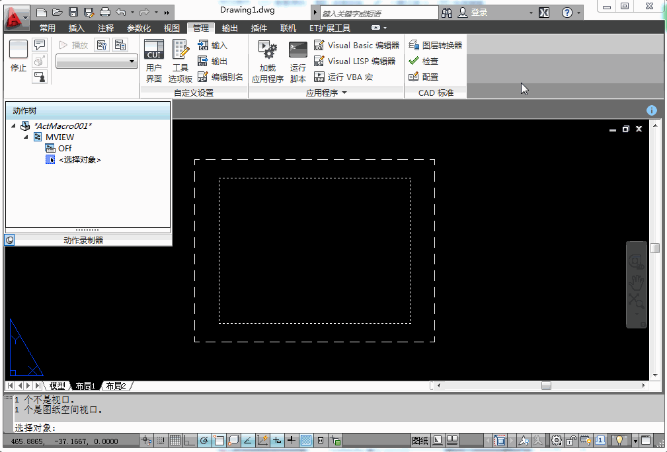This screenshot has width=667, height=452.
Task: Toggle grid display in status bar
Action: pyautogui.click(x=175, y=441)
